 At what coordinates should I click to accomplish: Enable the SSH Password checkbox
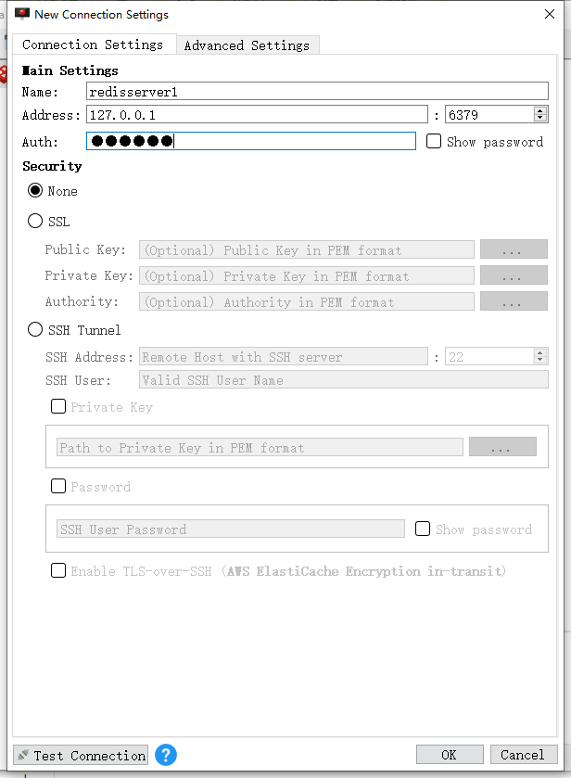[x=58, y=486]
